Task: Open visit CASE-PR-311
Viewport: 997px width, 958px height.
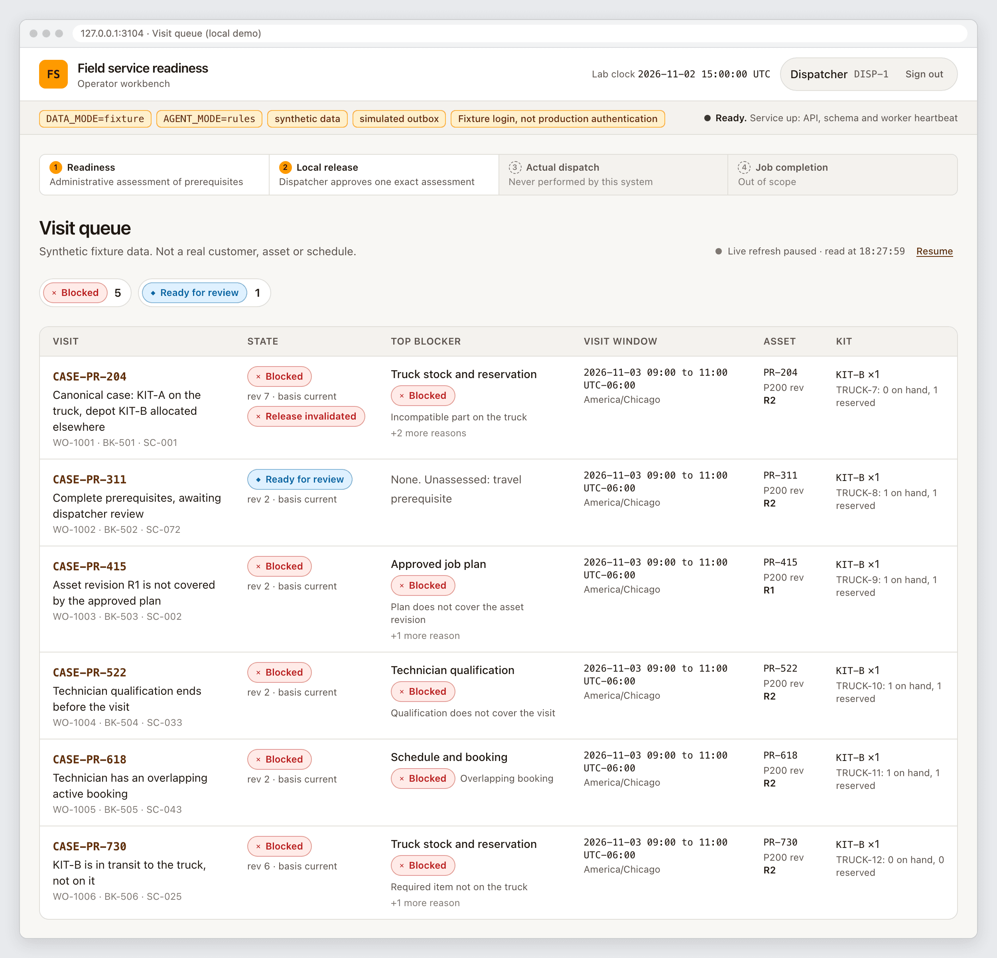Action: point(89,479)
